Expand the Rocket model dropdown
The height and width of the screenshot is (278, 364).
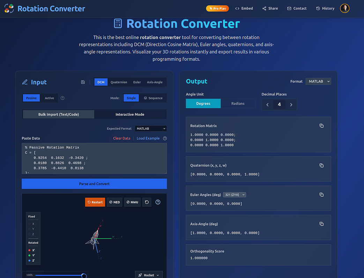pyautogui.click(x=149, y=275)
